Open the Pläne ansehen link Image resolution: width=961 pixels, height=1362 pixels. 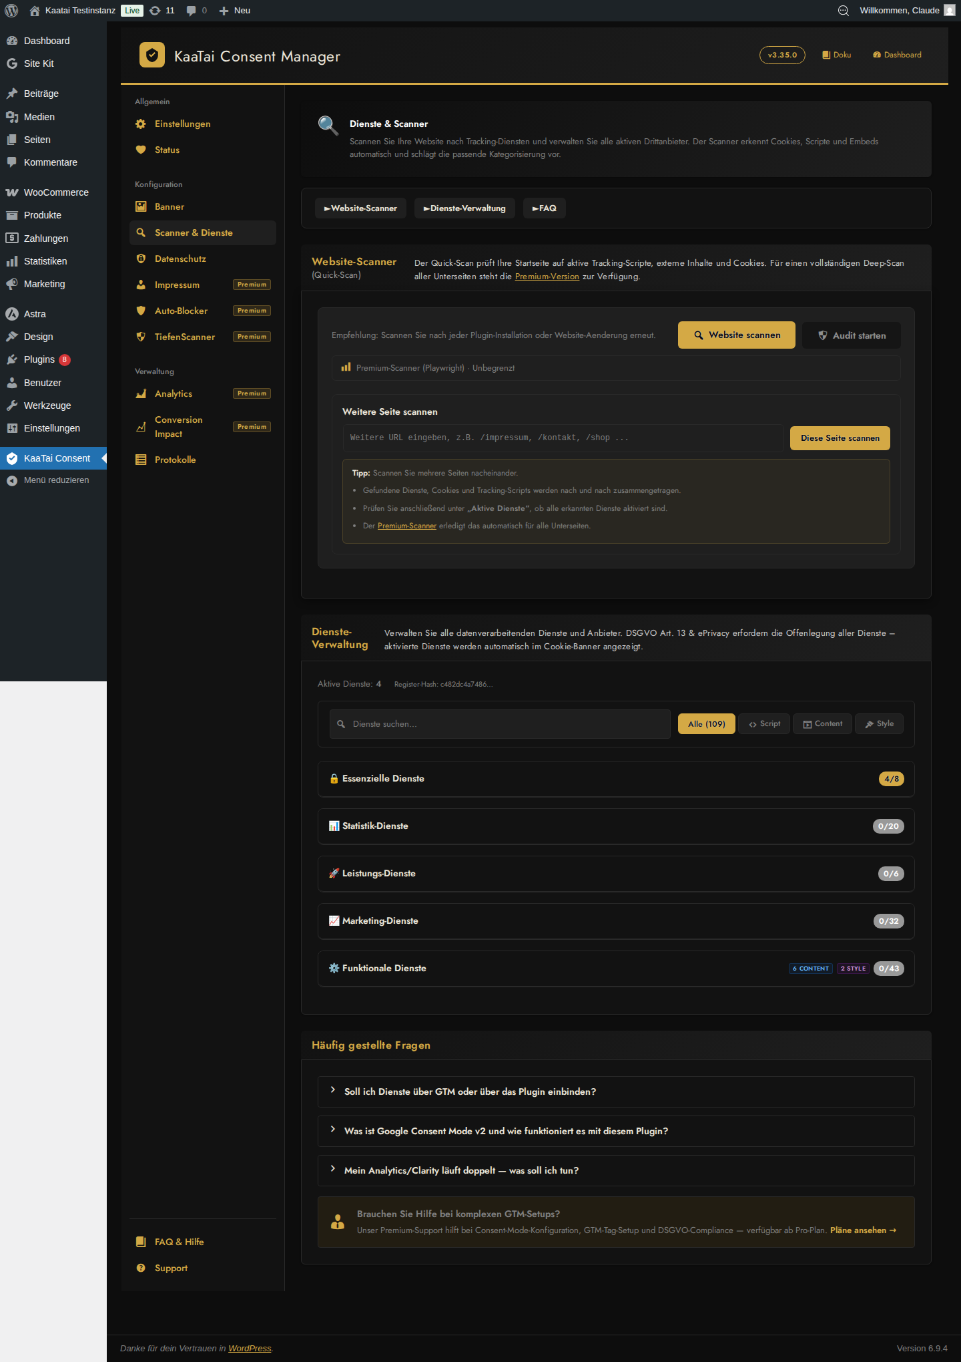click(863, 1230)
